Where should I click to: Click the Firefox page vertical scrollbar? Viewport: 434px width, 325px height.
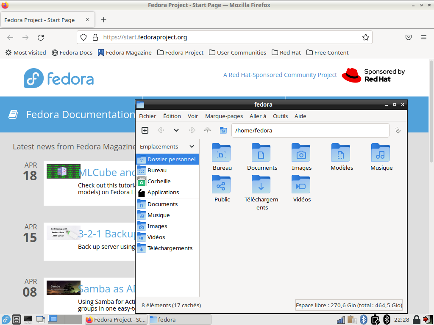(x=431, y=112)
